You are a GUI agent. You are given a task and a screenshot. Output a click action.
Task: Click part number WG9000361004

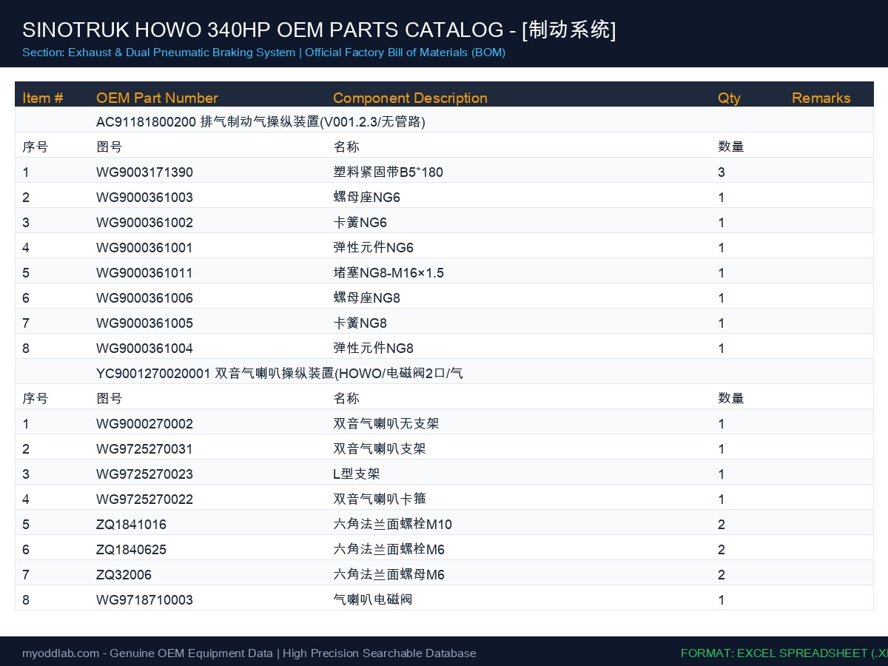click(x=144, y=349)
